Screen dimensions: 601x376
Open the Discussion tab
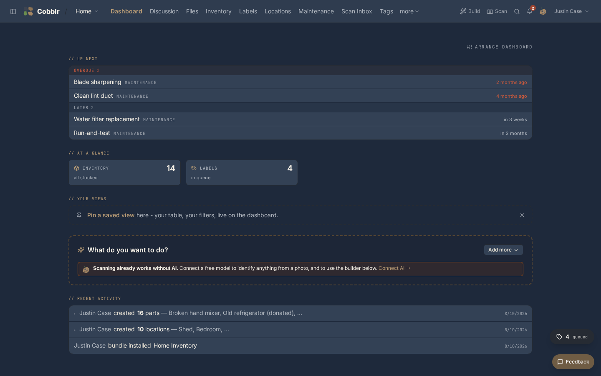164,11
